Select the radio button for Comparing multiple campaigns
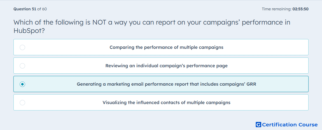 tap(22, 47)
